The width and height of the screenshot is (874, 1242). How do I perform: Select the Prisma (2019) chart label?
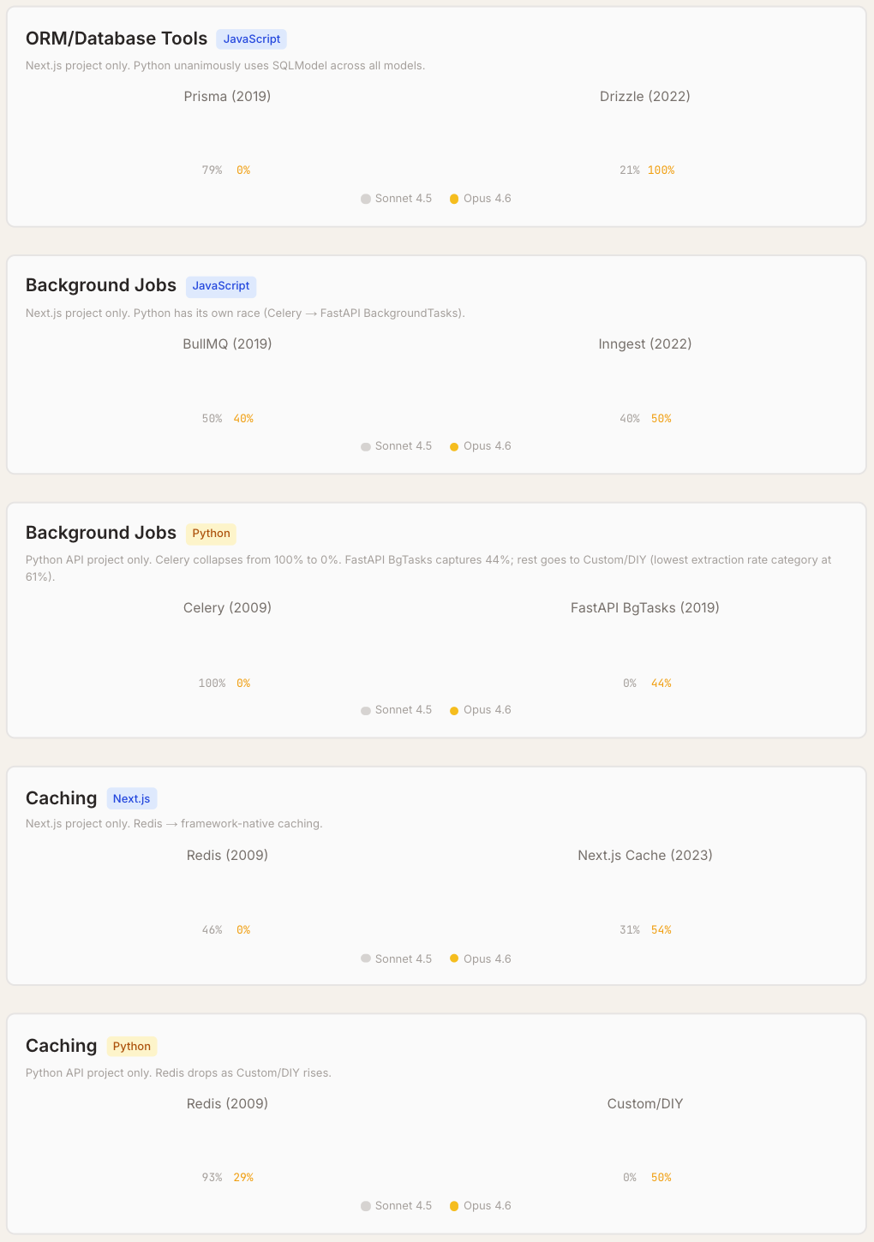[227, 97]
